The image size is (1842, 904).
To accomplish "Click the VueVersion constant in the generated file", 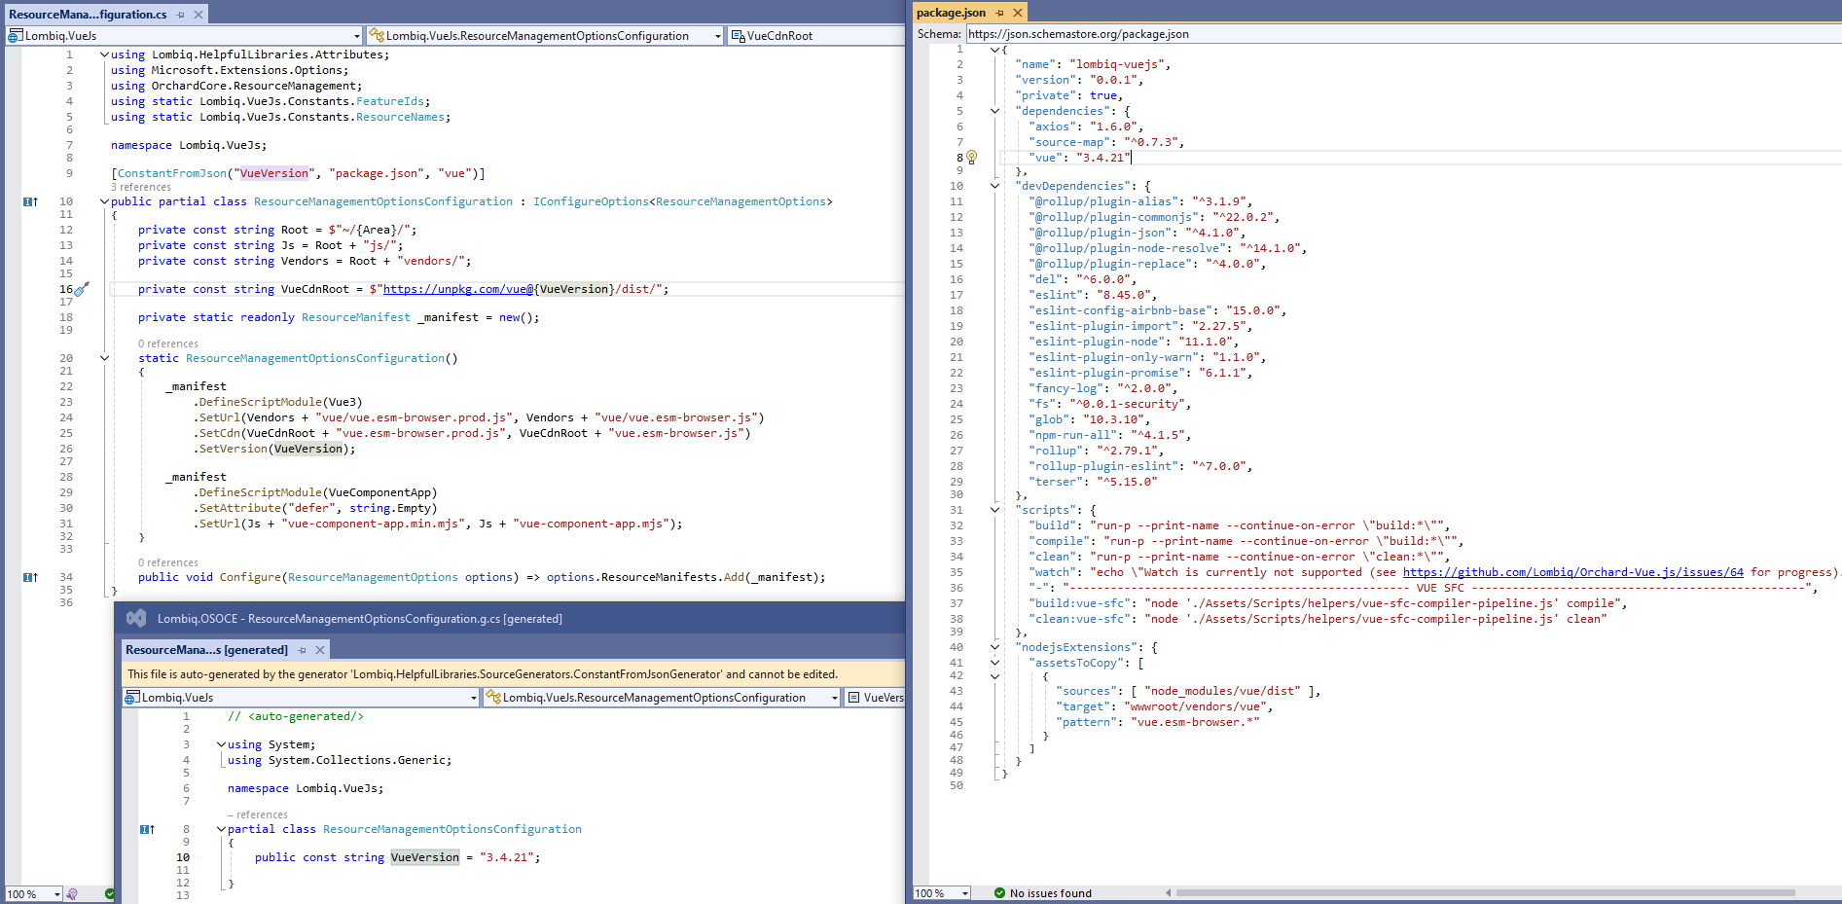I will (424, 857).
